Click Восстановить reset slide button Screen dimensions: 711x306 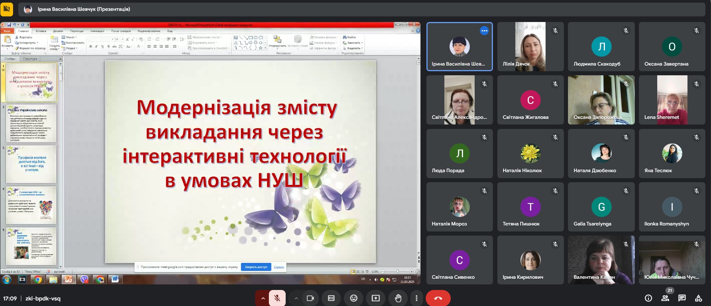tap(73, 42)
